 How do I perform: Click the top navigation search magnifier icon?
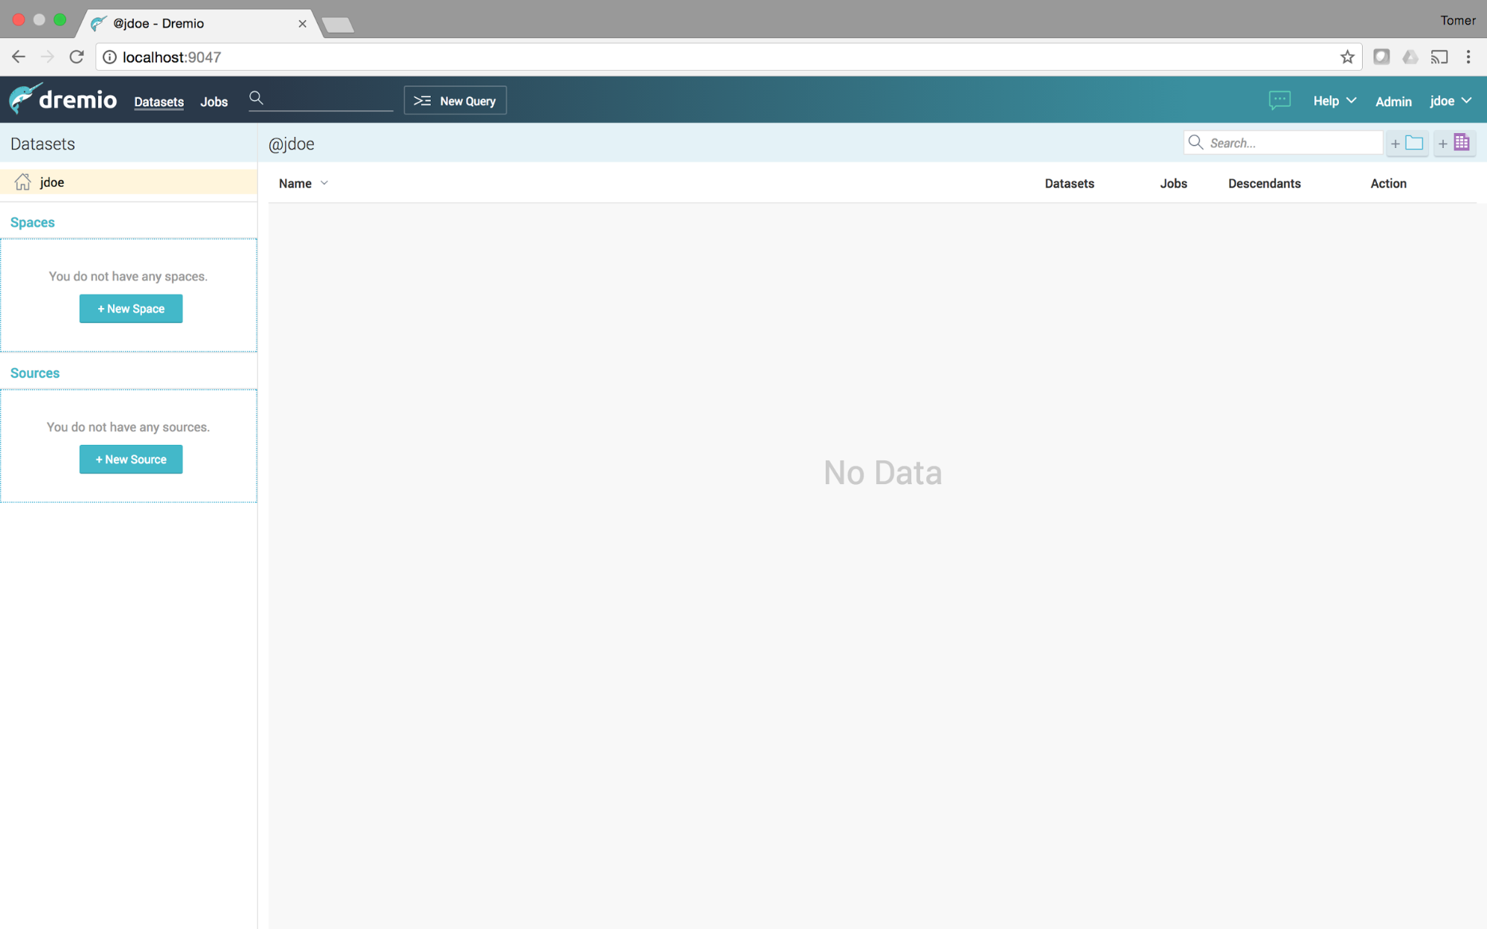point(256,98)
